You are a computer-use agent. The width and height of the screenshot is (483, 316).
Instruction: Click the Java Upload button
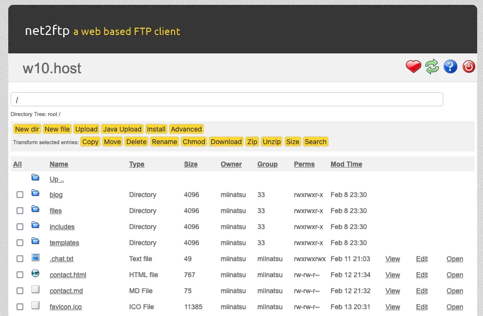122,129
